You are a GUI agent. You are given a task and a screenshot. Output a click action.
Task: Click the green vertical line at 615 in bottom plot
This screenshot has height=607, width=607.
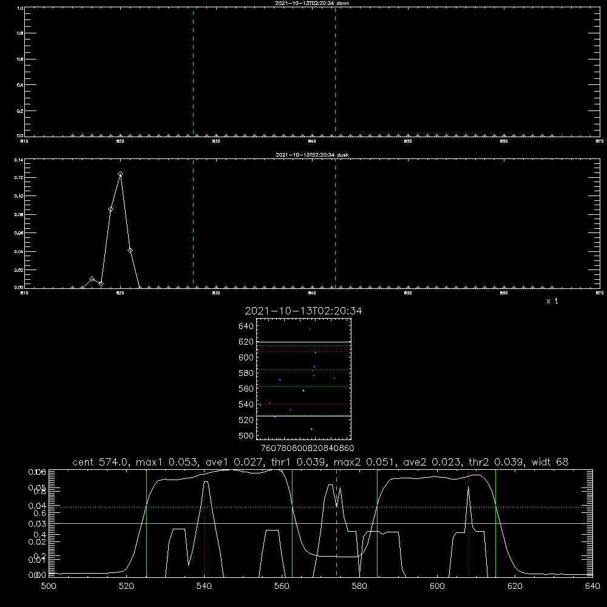point(495,523)
